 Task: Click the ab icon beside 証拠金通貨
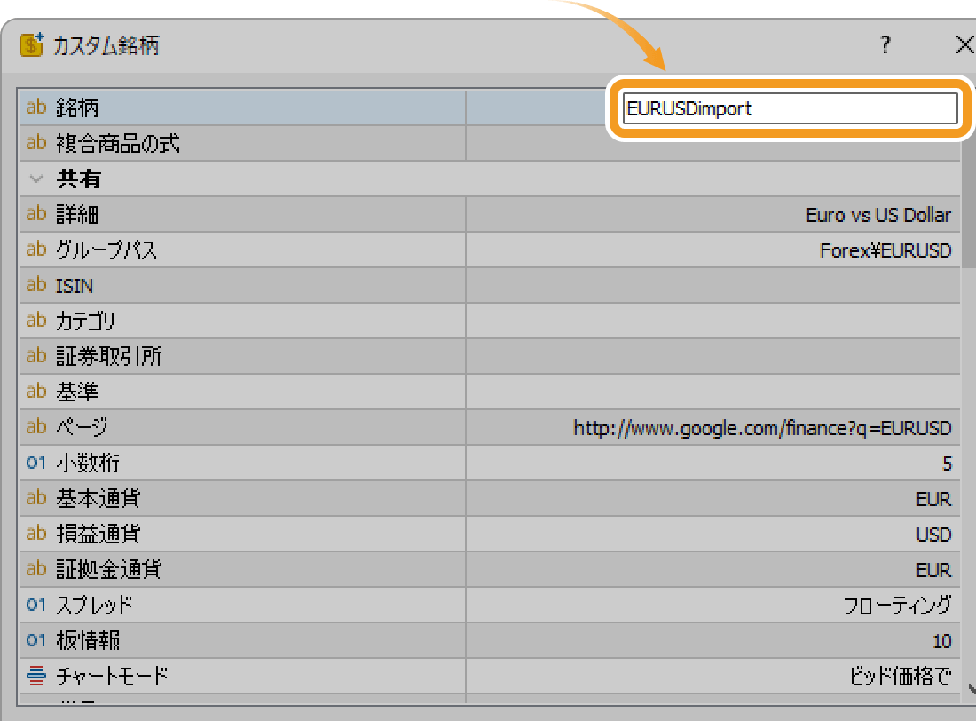36,569
